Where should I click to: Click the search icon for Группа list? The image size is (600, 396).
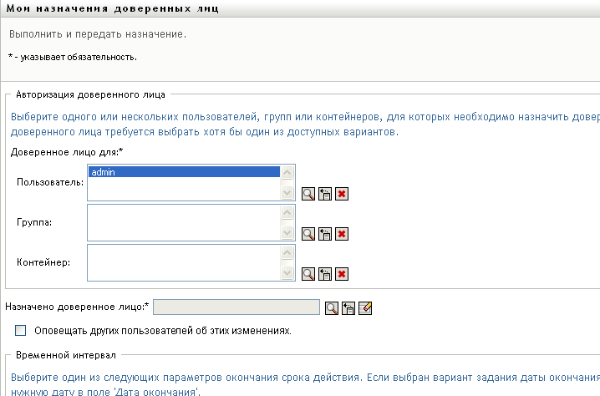point(308,234)
